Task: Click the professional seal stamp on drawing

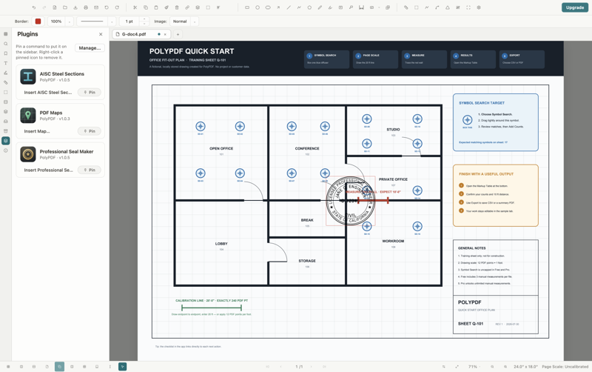Action: point(350,201)
